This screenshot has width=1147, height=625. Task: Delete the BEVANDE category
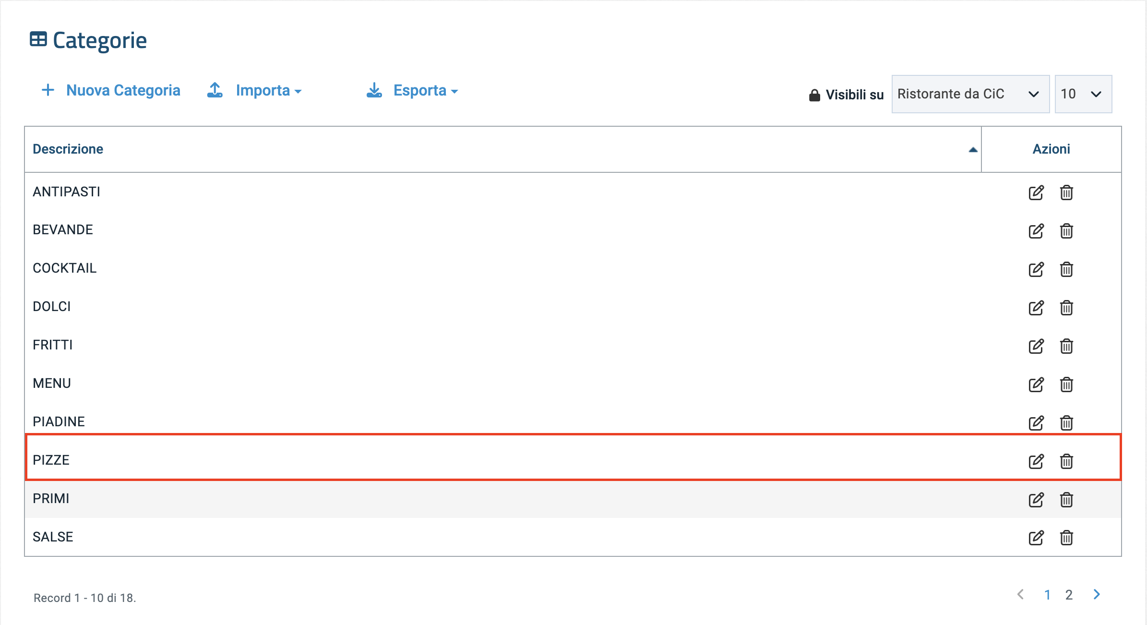pyautogui.click(x=1066, y=231)
